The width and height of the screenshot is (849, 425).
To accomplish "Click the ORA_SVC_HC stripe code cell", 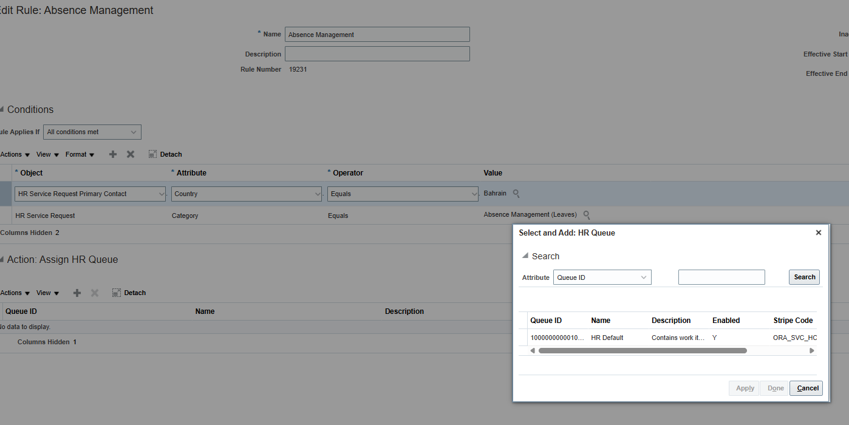I will 795,338.
